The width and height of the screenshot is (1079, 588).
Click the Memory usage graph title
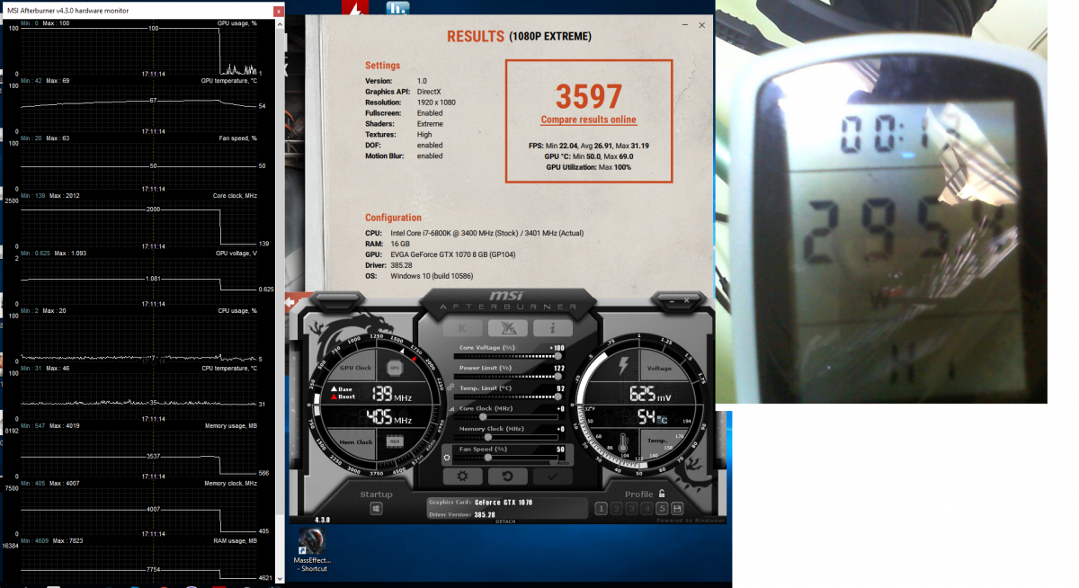231,425
